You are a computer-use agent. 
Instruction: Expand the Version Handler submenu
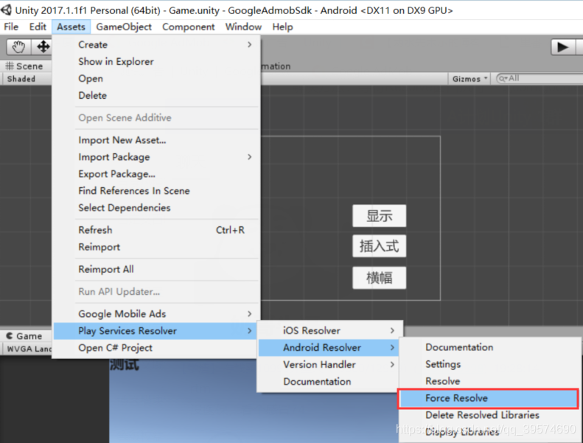point(330,365)
